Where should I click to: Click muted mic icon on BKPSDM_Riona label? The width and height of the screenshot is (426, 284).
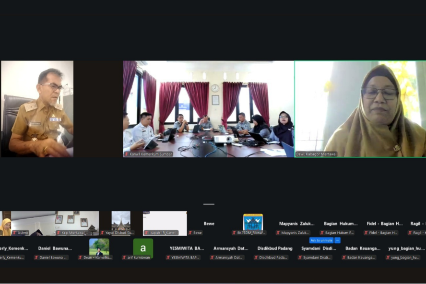(x=235, y=233)
